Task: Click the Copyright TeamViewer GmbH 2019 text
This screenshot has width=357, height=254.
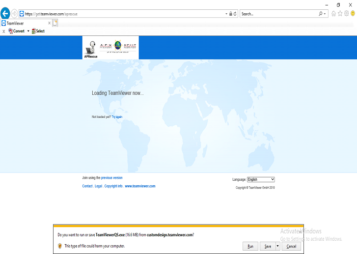Action: click(255, 188)
